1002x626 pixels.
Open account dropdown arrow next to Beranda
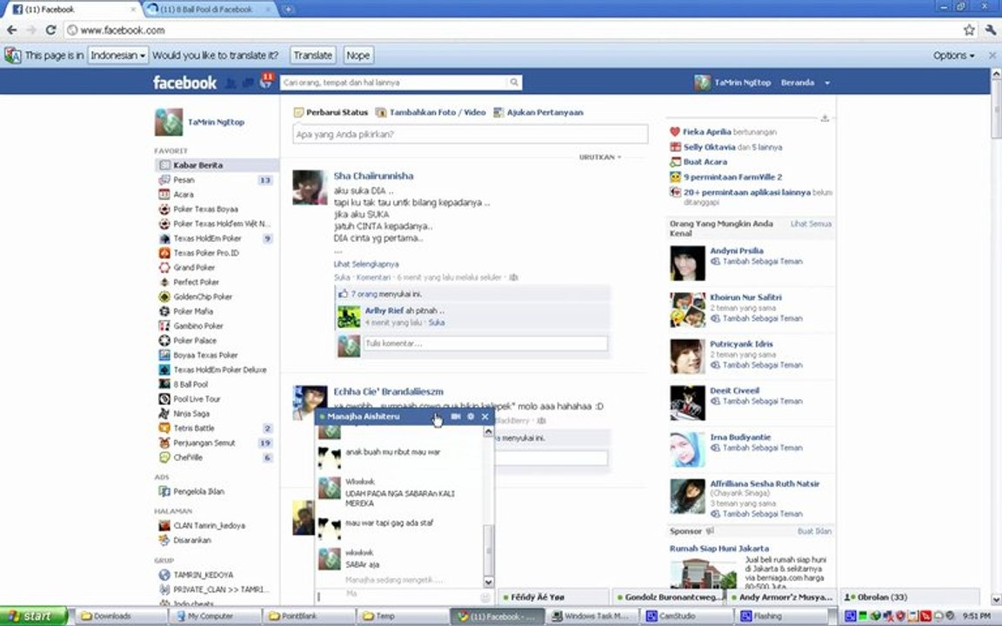827,83
